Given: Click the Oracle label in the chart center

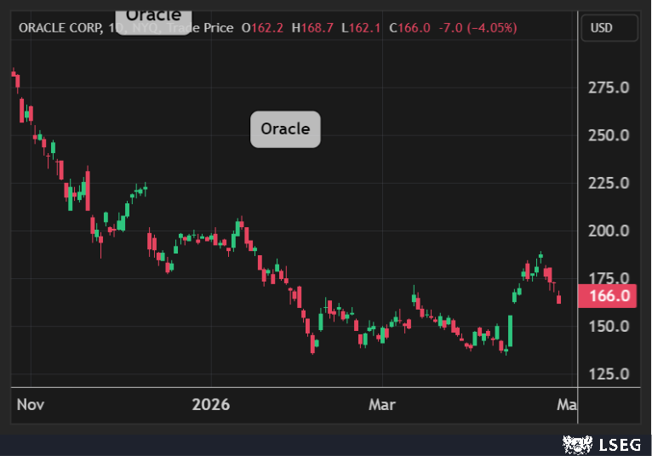Looking at the screenshot, I should pyautogui.click(x=285, y=129).
